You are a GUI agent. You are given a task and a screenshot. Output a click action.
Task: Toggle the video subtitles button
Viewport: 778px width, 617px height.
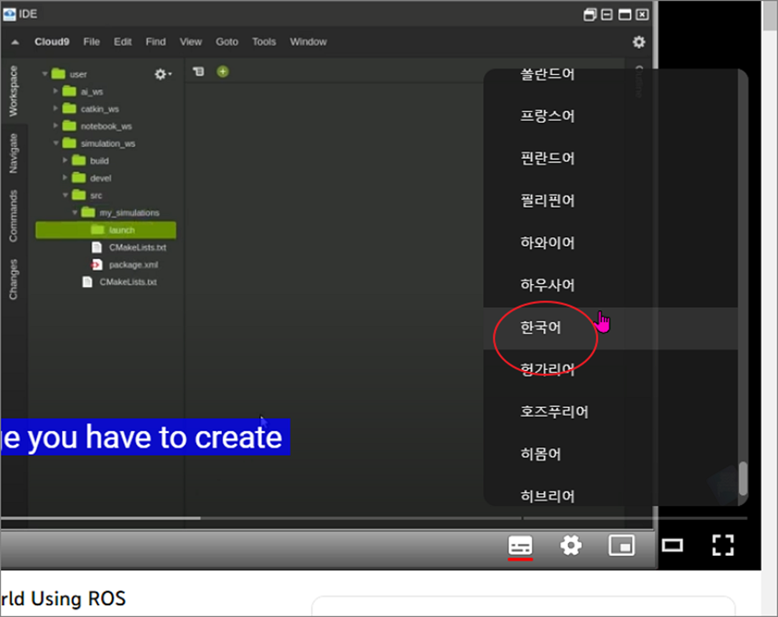click(520, 546)
